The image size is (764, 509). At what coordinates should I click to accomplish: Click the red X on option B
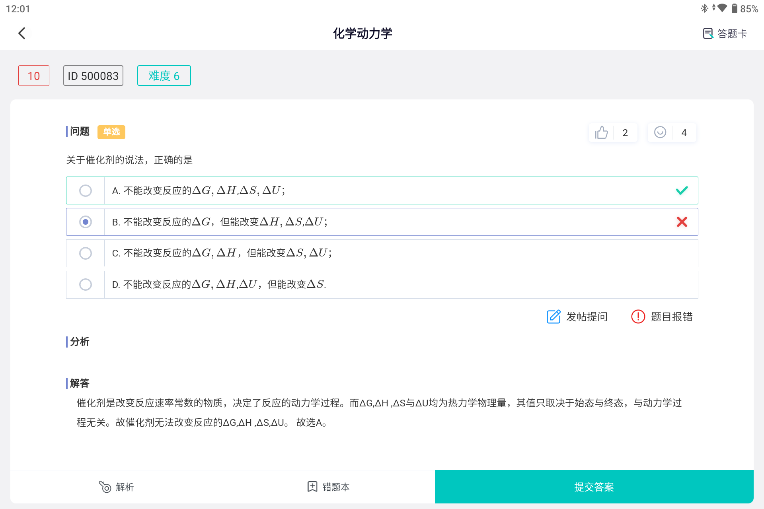tap(682, 222)
